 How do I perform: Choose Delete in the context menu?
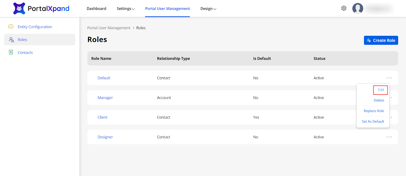coord(379,100)
